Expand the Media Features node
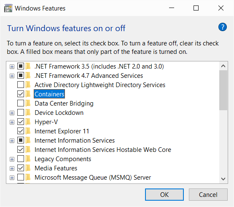The image size is (234, 207). pyautogui.click(x=12, y=168)
